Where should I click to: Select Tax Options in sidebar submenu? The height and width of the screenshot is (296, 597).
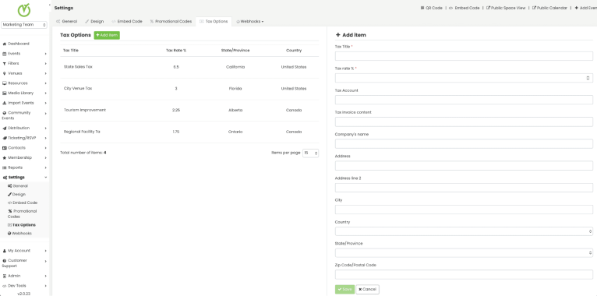click(22, 225)
